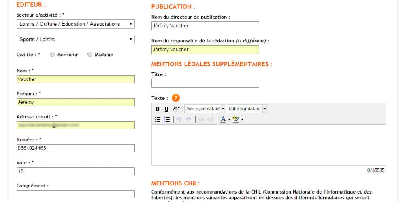Image resolution: width=405 pixels, height=202 pixels.
Task: Click the Secteur d'activité label
Action: (40, 15)
